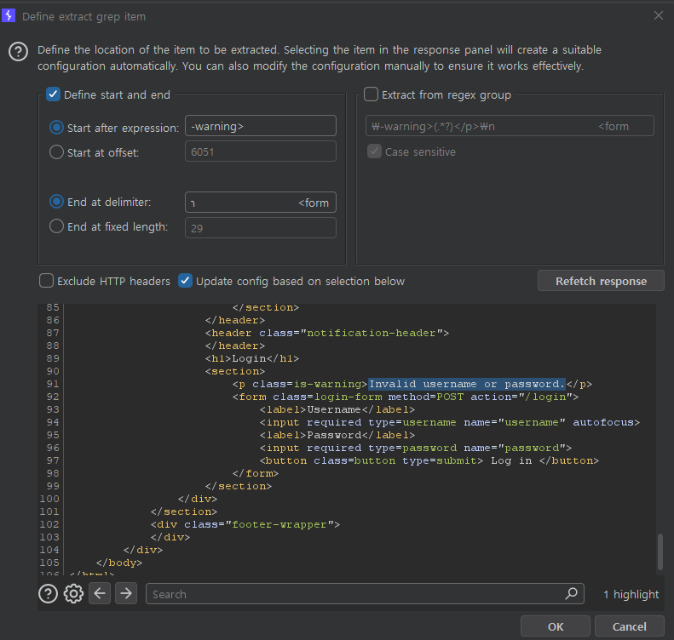674x640 pixels.
Task: Enable Extract from regex group
Action: click(x=372, y=94)
